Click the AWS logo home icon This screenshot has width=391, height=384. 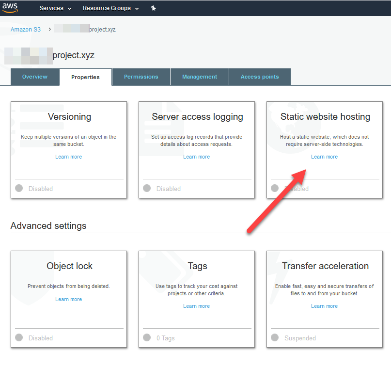coord(10,8)
